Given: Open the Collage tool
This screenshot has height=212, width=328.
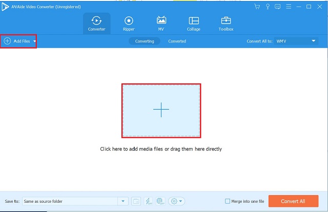Looking at the screenshot, I should 194,23.
